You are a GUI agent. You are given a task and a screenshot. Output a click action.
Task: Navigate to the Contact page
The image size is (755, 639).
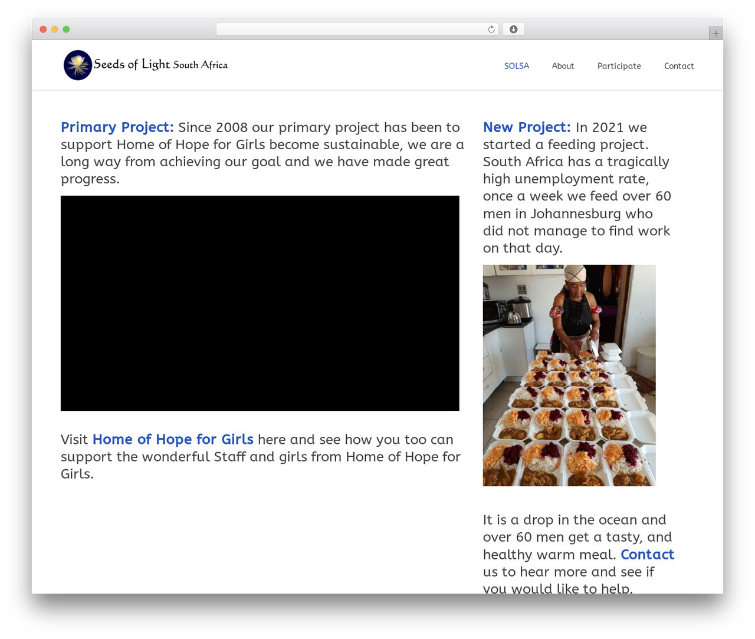tap(679, 66)
